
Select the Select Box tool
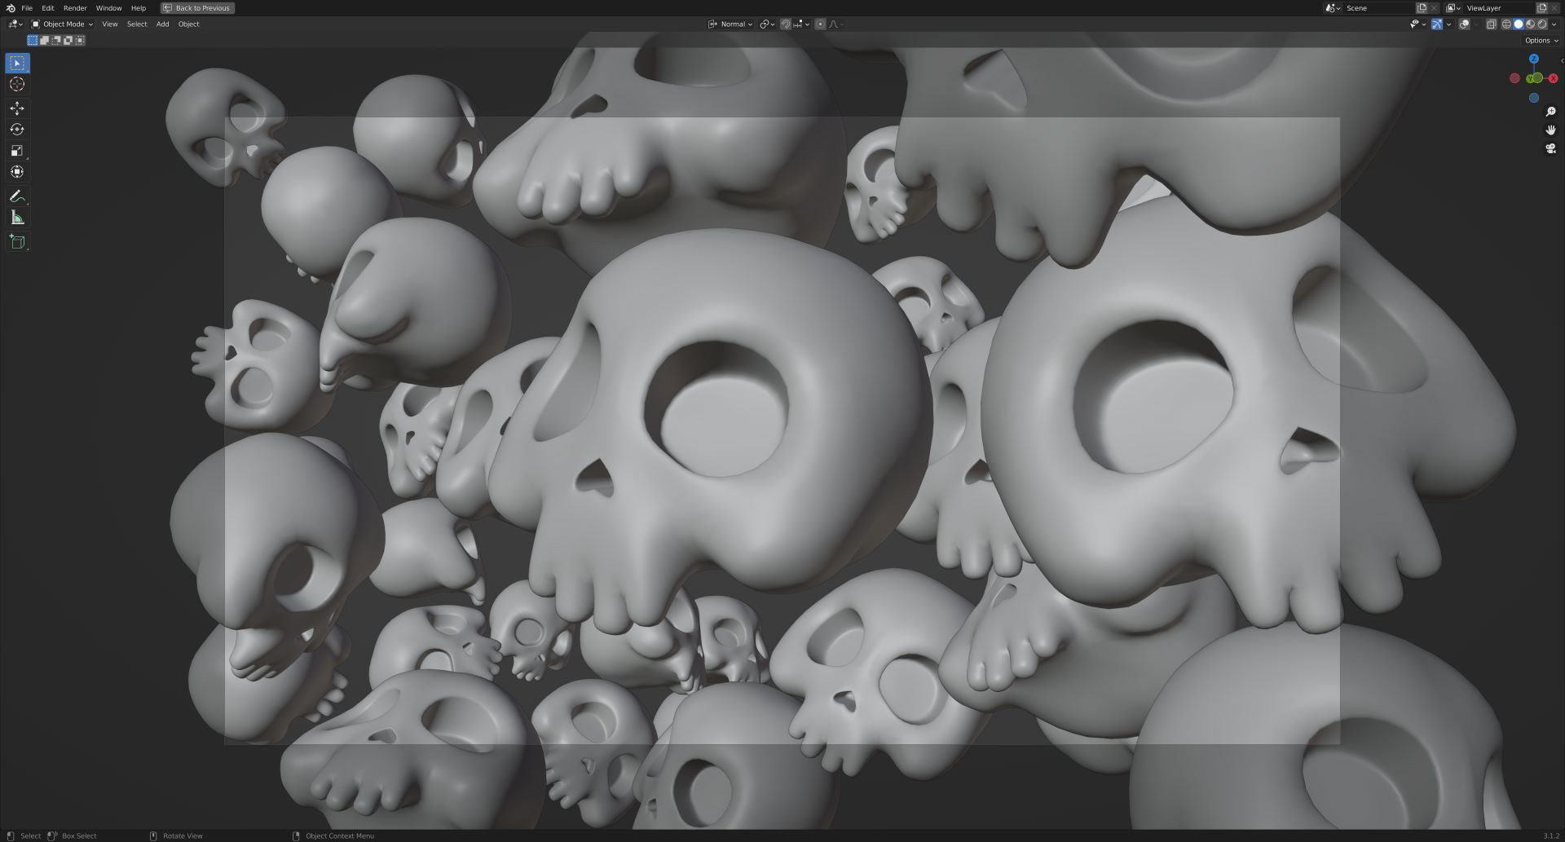coord(17,63)
